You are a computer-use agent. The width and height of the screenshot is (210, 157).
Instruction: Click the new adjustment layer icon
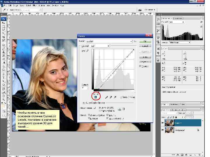[186, 155]
